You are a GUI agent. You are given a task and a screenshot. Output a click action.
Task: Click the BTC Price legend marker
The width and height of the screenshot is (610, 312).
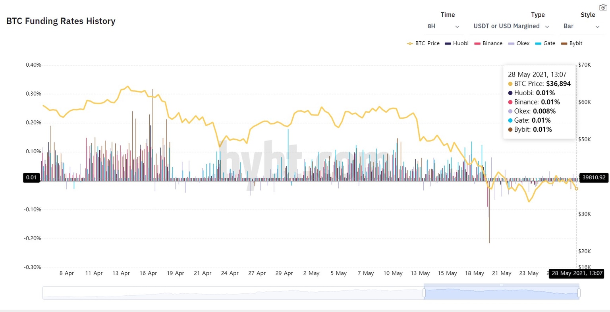[409, 43]
